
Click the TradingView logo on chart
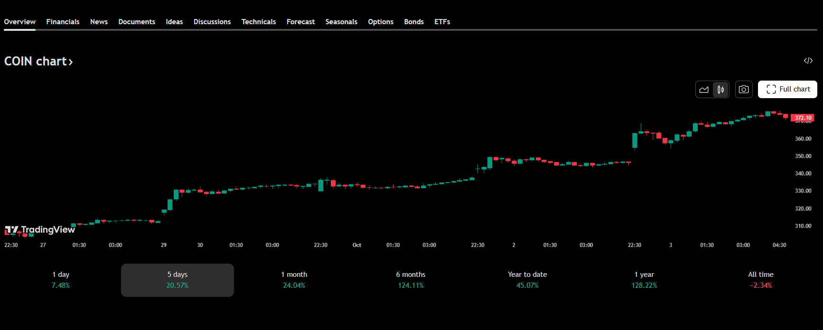point(40,230)
